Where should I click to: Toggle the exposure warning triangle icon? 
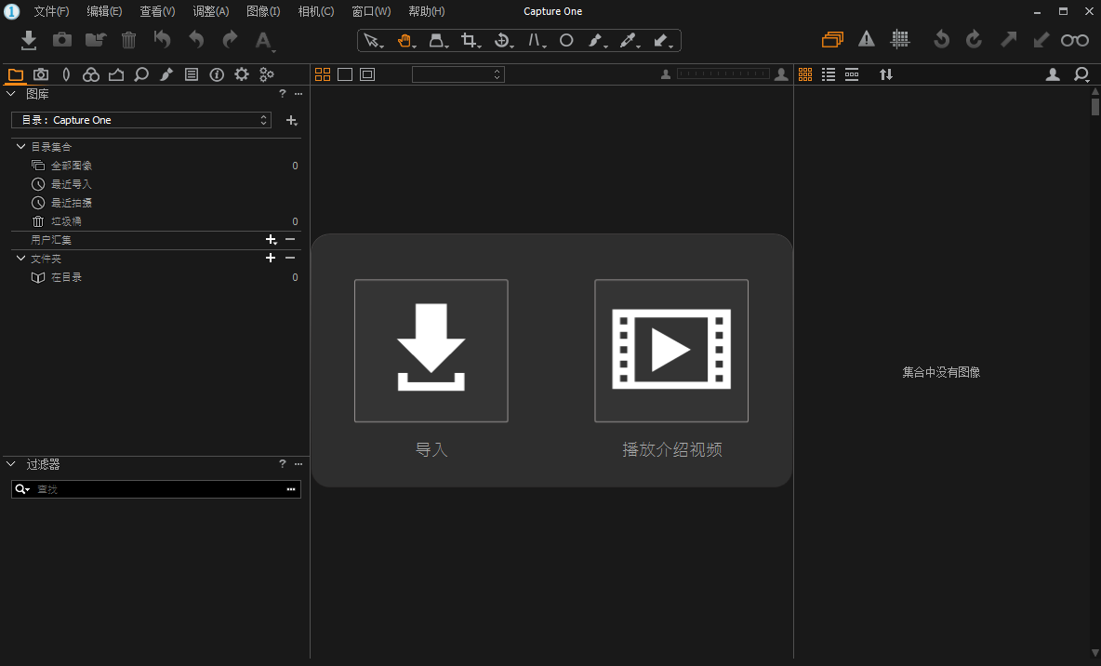pos(867,39)
